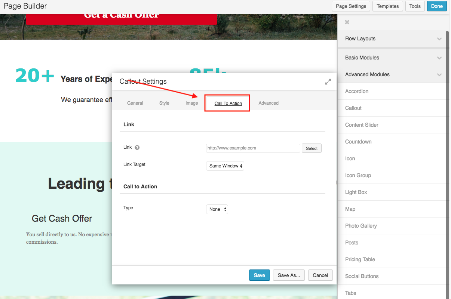
Task: Close the modules panel with the X icon
Action: (x=347, y=22)
